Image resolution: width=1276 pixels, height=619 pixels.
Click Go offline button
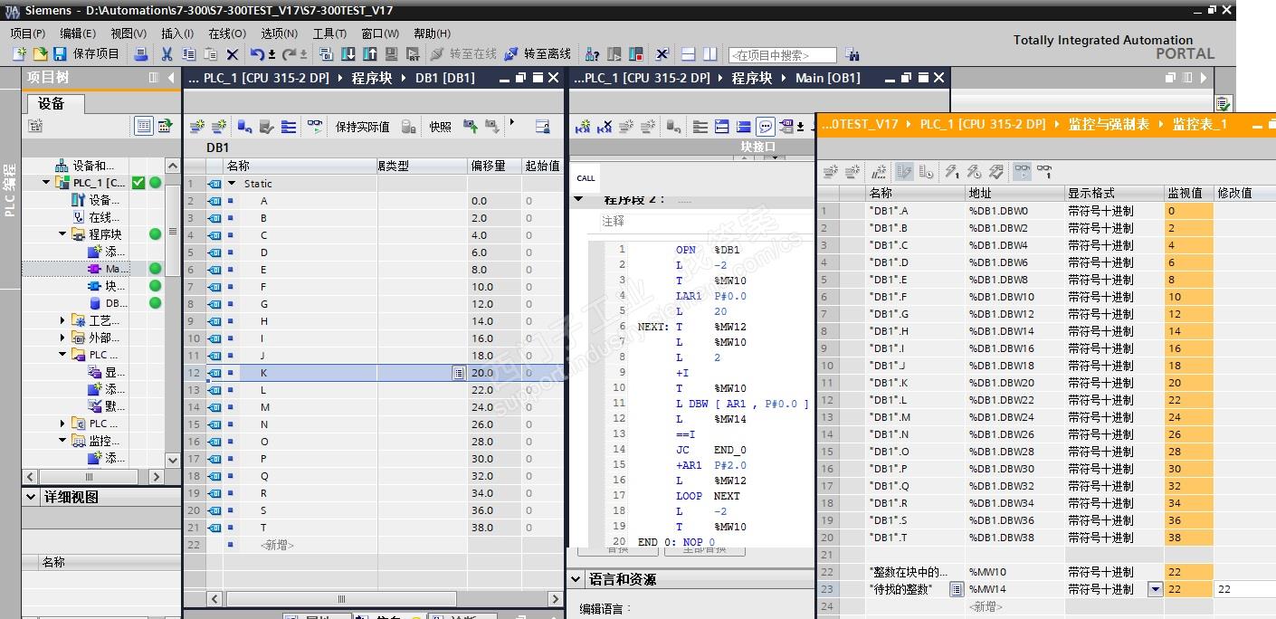(x=538, y=54)
